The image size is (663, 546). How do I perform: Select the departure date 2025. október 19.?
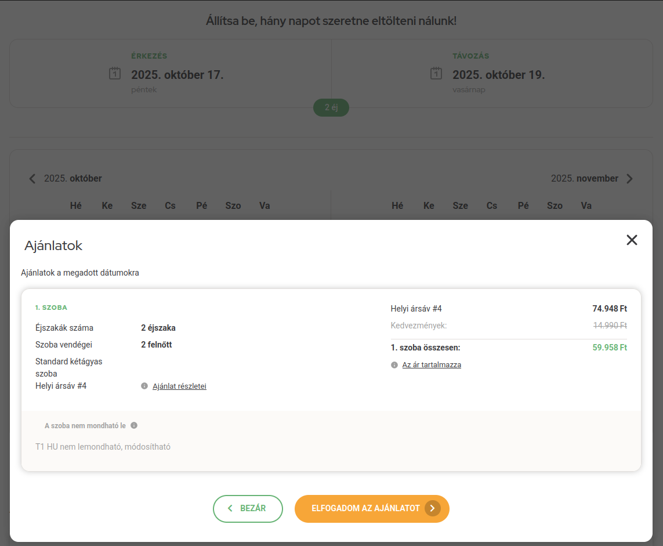[498, 75]
